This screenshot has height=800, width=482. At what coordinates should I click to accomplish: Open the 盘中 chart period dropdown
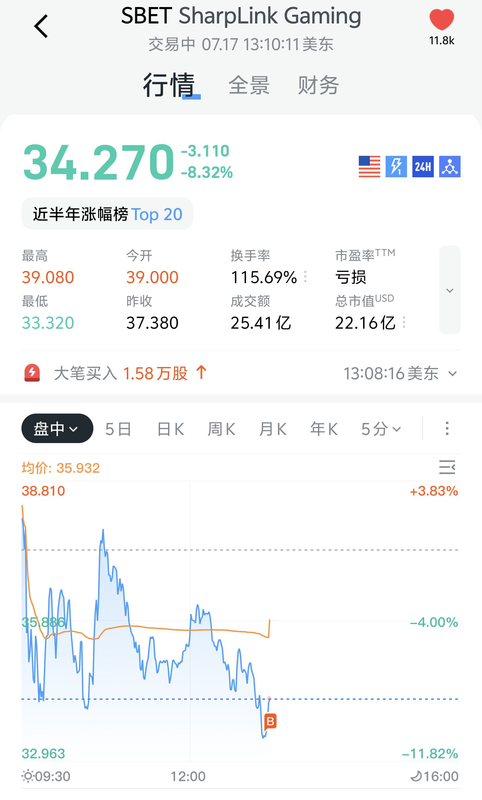[57, 428]
